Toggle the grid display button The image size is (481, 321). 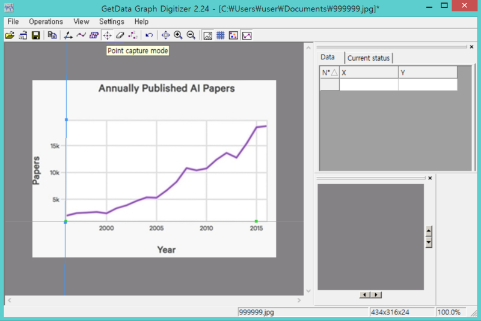(x=221, y=35)
